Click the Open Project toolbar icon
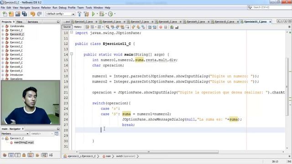This screenshot has width=292, height=164. 18,14
